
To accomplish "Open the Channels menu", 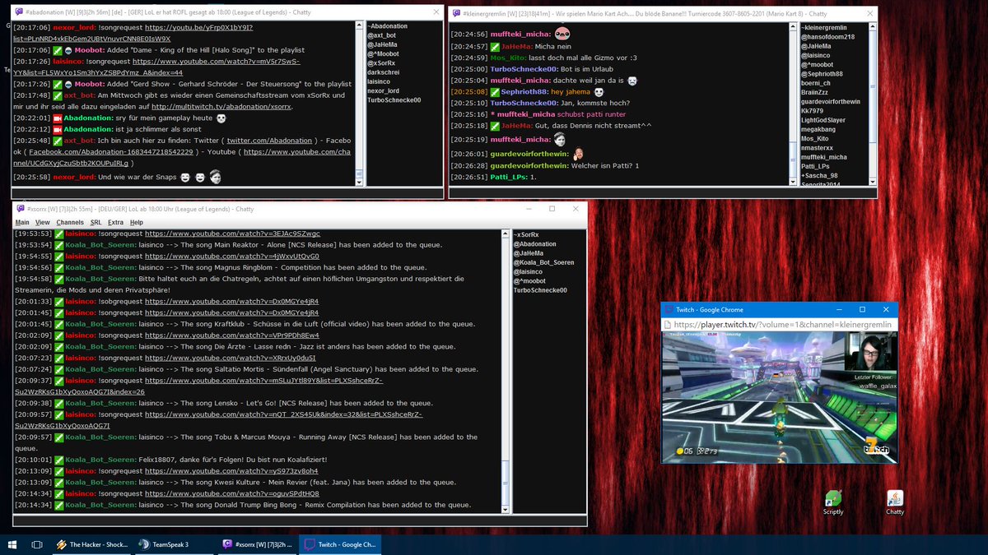I will pyautogui.click(x=69, y=222).
